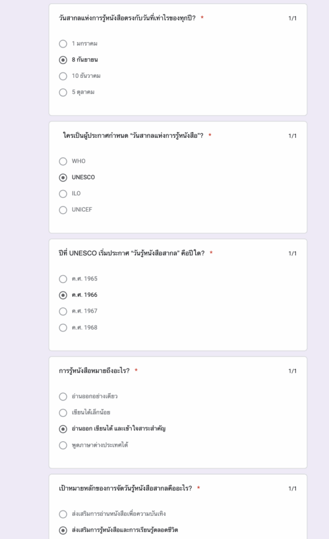Screen dimensions: 329x539
Task: Select 'ส่งเสริมการรู้หนังสือและการเรียนรู้ตลอดชีวิต' radio button
Action: 63,530
